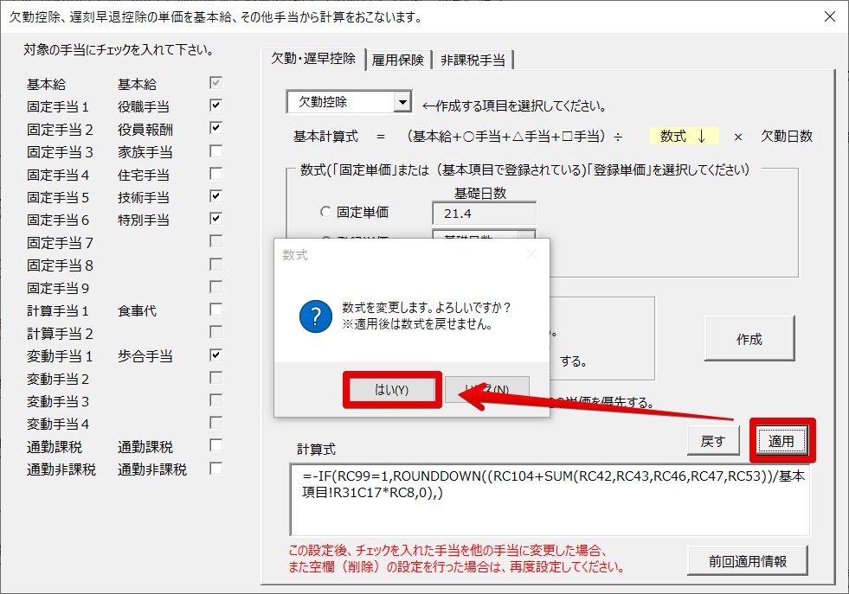Screen dimensions: 849x594
Task: Open 前回適用情報 button
Action: [x=749, y=560]
